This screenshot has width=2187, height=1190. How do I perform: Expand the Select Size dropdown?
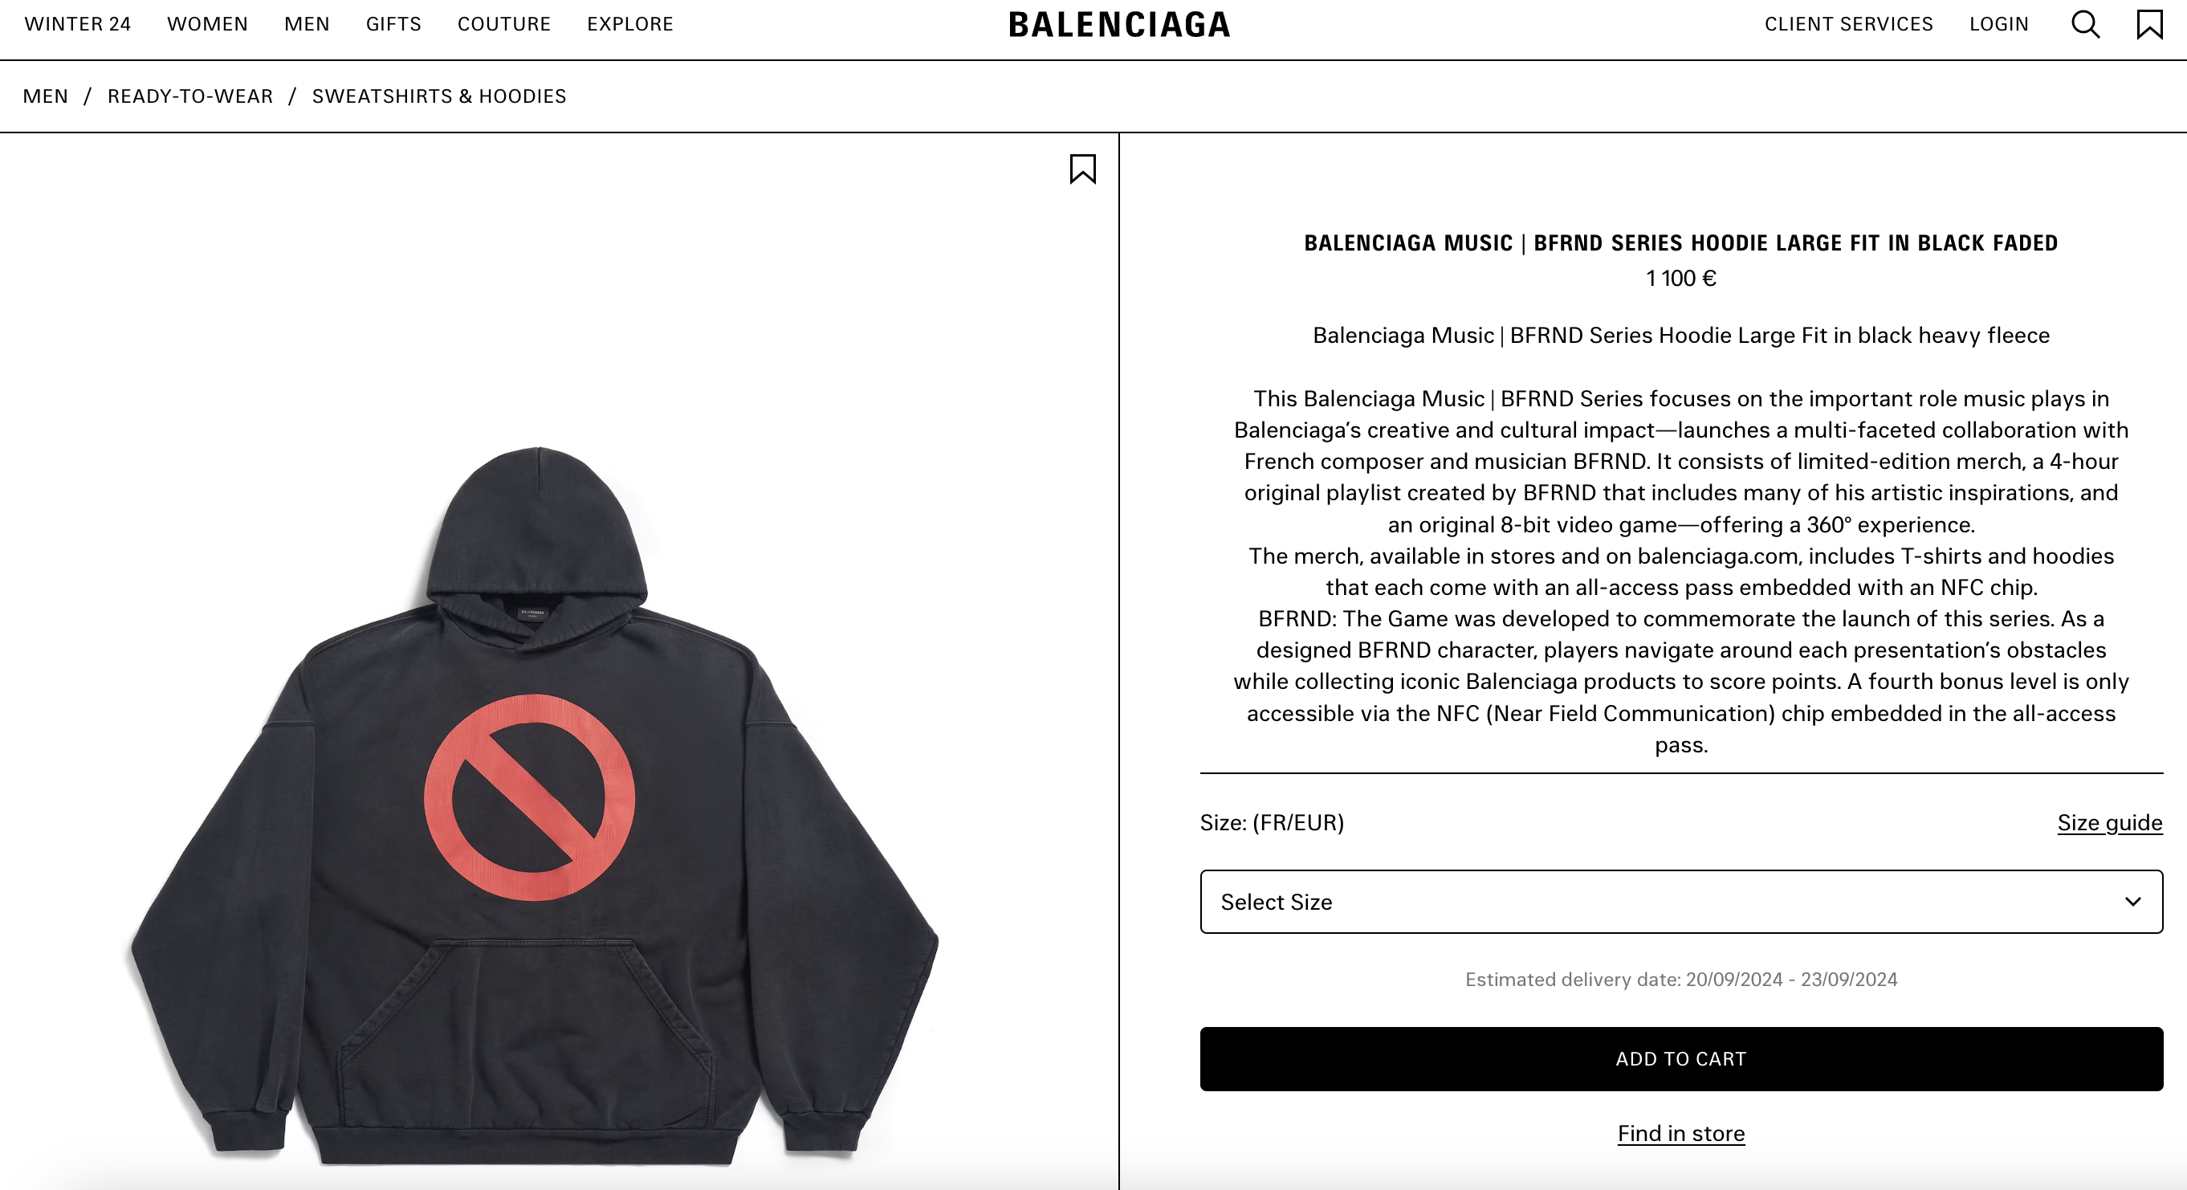point(1681,901)
